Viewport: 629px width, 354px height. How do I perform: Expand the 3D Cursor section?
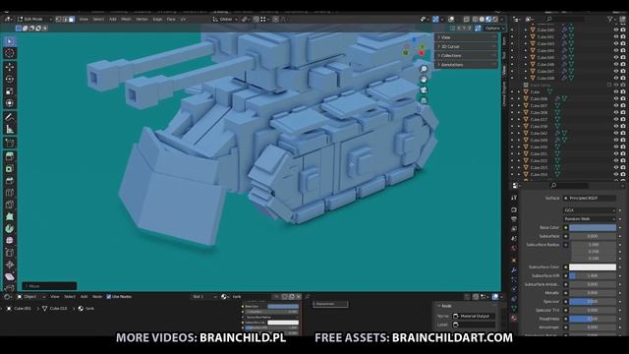pyautogui.click(x=465, y=46)
